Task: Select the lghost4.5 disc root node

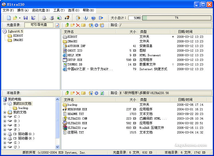Action: [15, 31]
